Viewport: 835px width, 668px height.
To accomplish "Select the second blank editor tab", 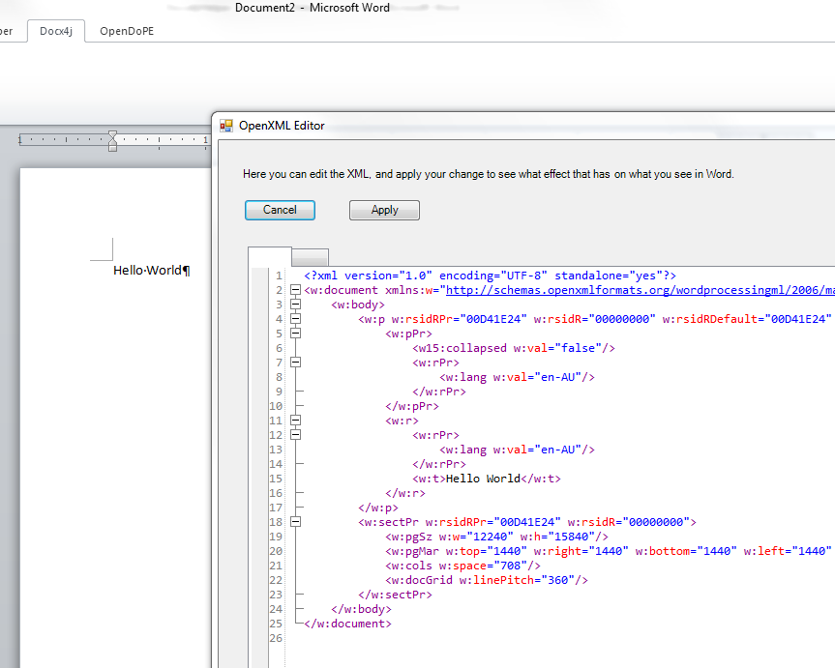I will 310,257.
